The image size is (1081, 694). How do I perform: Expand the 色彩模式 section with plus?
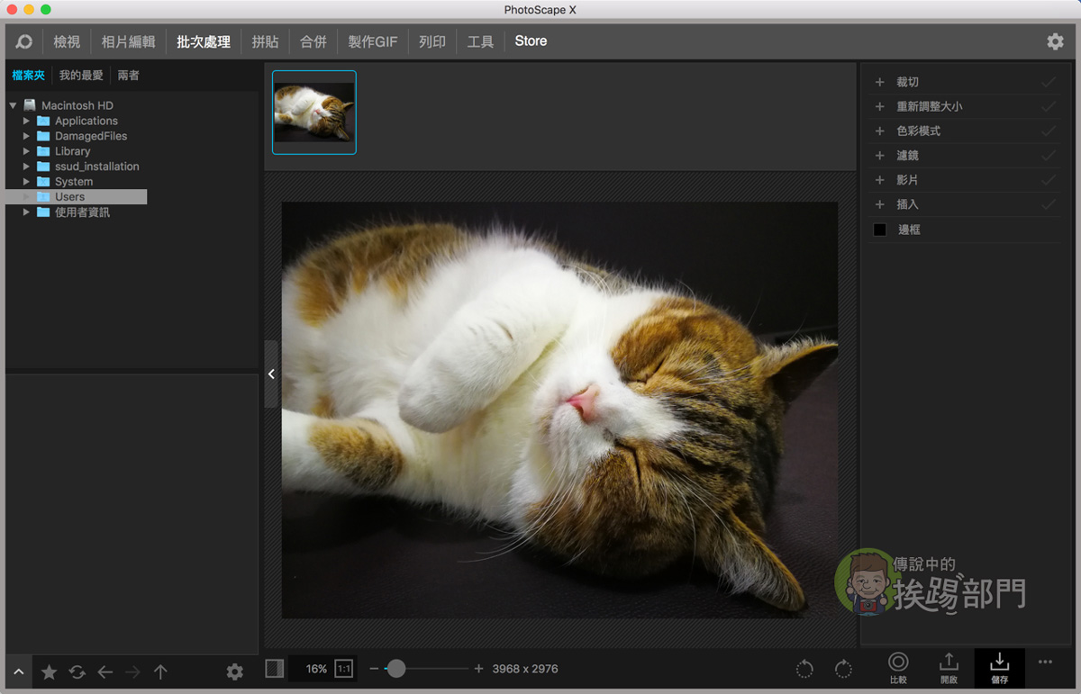(x=880, y=131)
